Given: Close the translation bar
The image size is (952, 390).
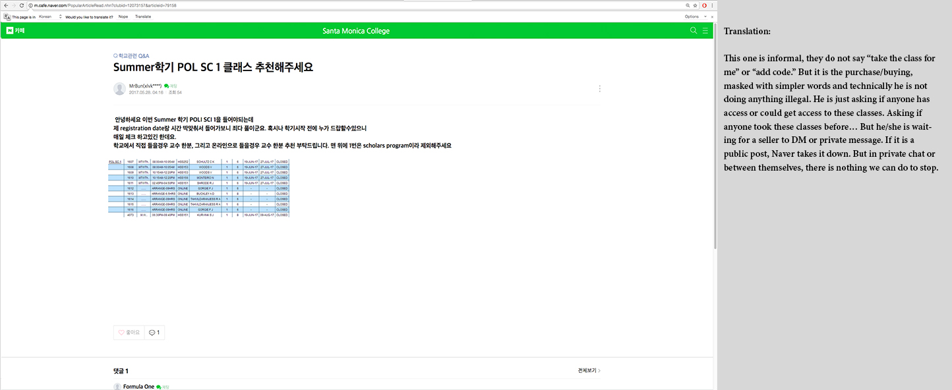Looking at the screenshot, I should tap(712, 16).
